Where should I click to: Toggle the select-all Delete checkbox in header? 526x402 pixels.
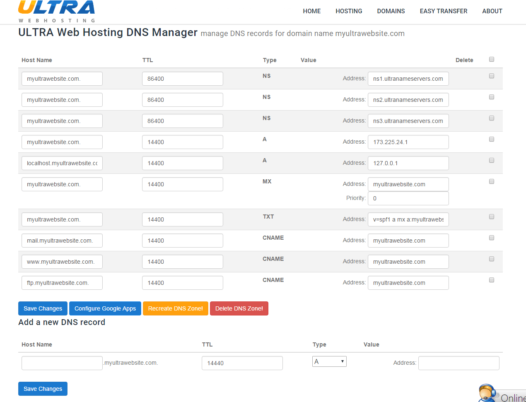pyautogui.click(x=492, y=59)
